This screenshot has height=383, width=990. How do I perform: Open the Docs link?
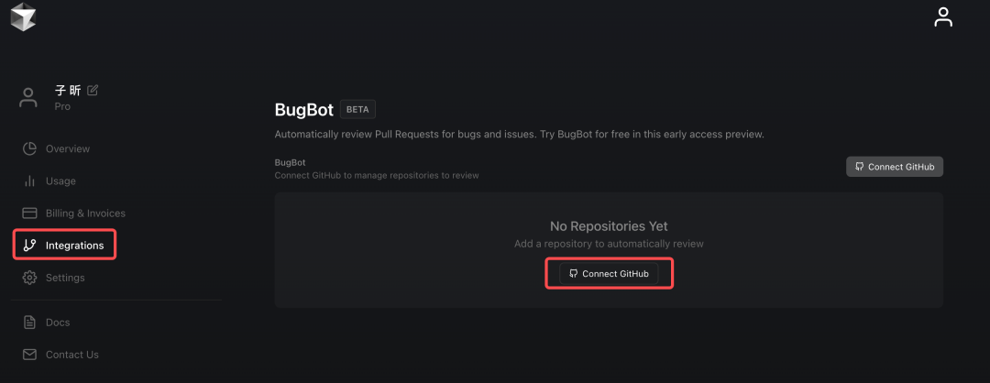pyautogui.click(x=58, y=323)
